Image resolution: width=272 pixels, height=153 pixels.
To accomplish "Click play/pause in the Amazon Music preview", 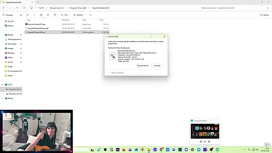I will (x=205, y=142).
